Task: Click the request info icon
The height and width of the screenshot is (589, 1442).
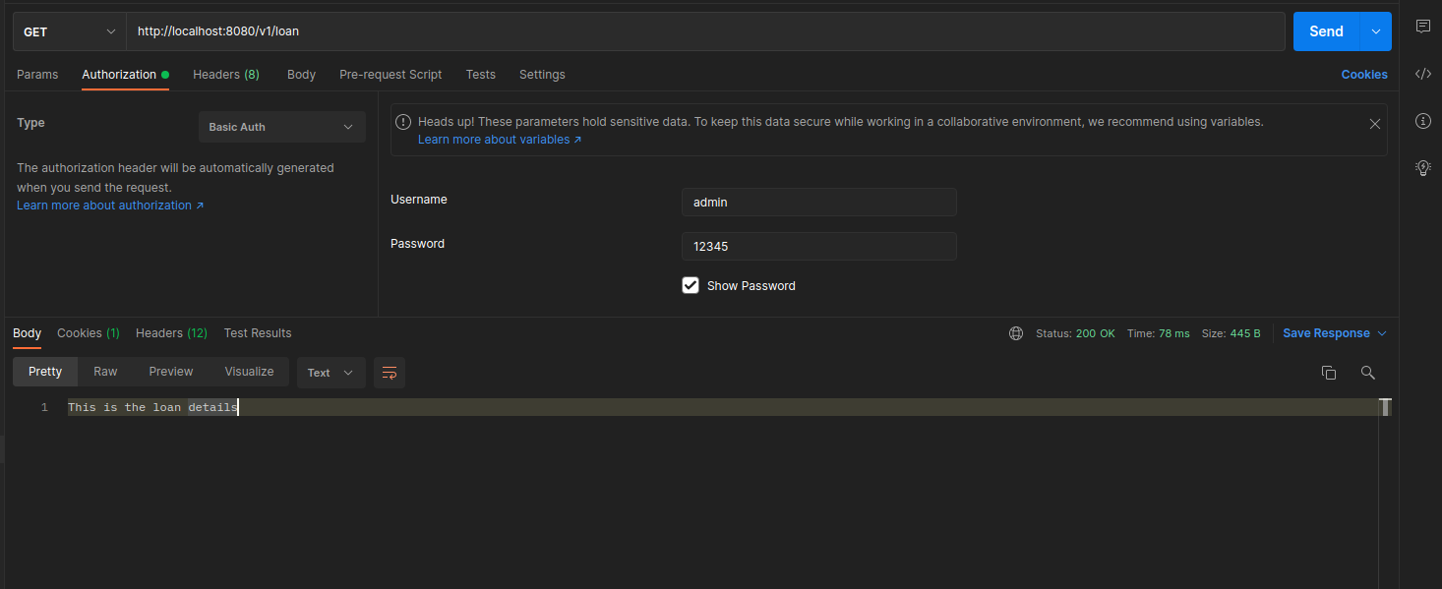Action: tap(1422, 121)
